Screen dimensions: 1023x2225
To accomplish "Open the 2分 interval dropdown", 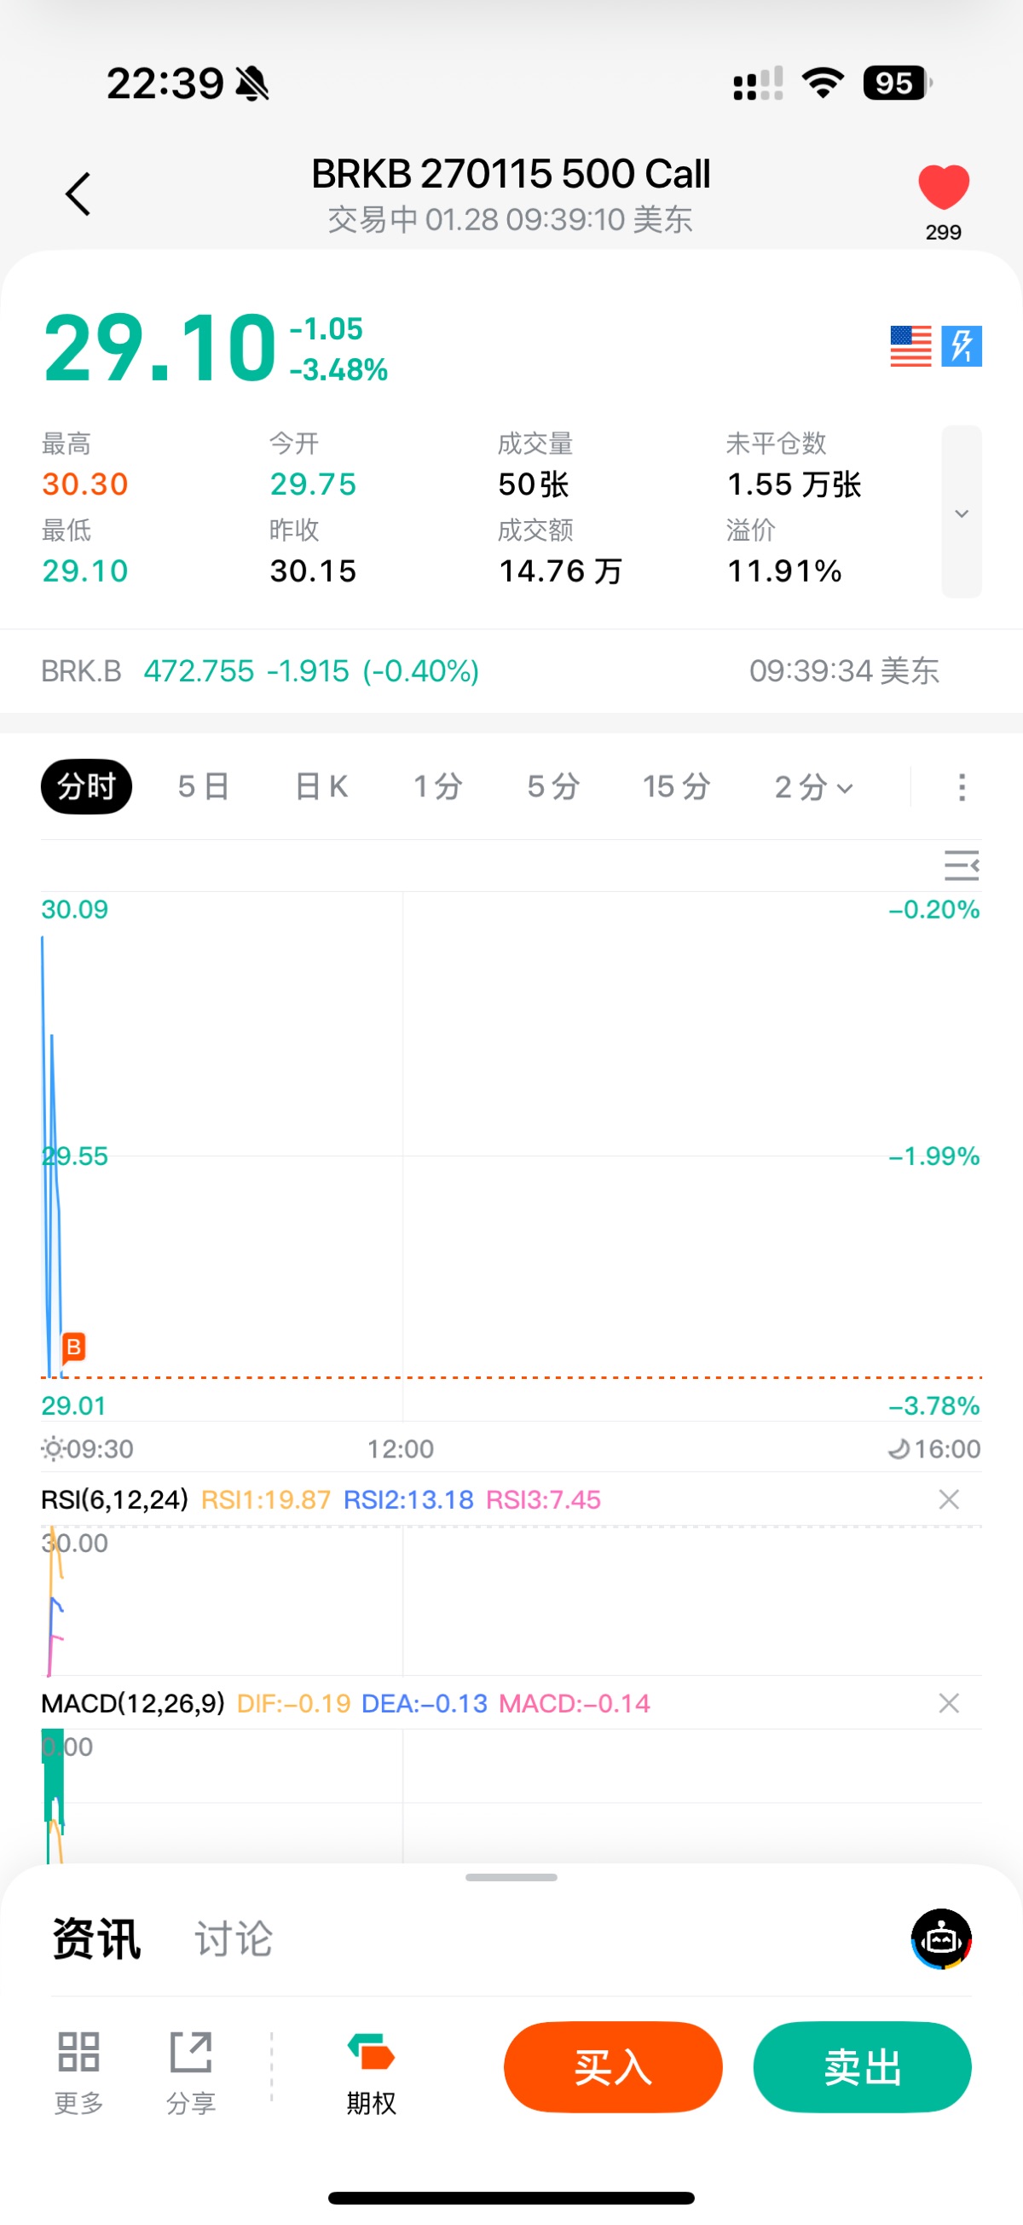I will pyautogui.click(x=813, y=787).
